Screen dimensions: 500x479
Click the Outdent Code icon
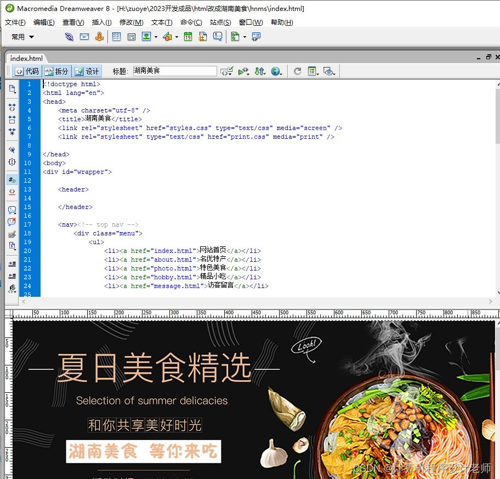tap(12, 276)
